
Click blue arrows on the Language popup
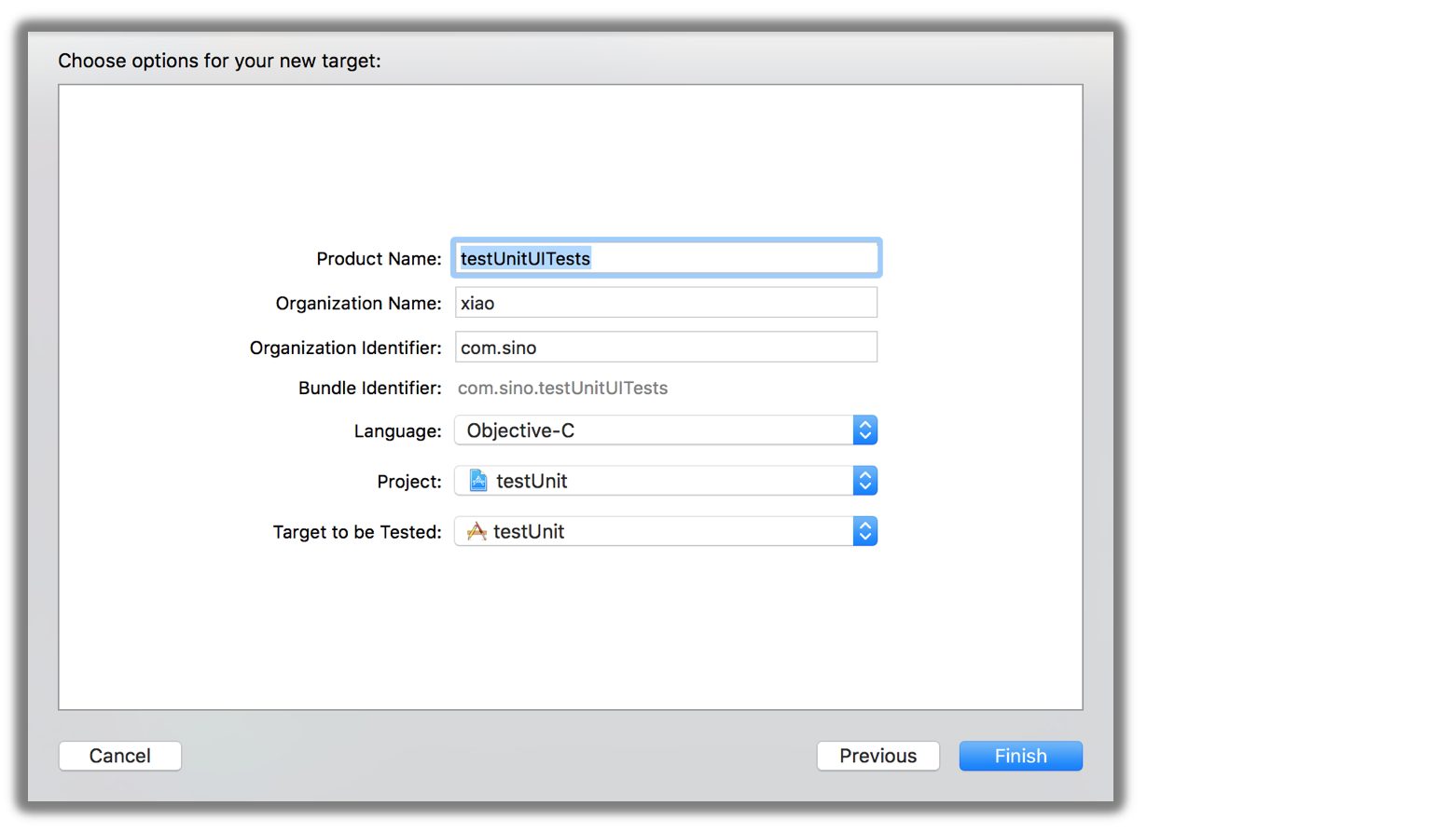click(864, 430)
